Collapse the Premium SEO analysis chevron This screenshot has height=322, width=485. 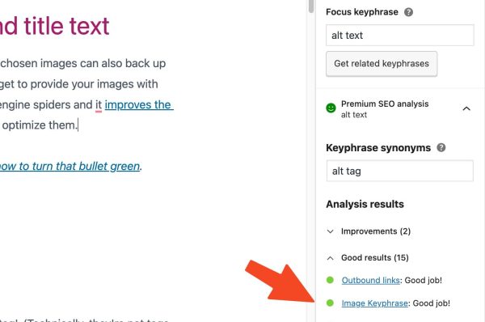466,108
